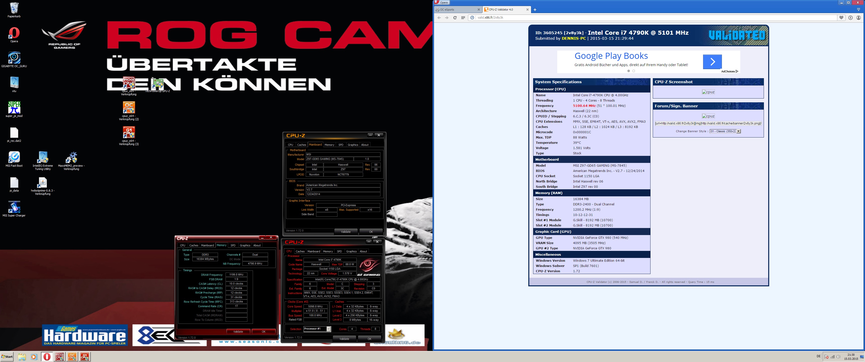Open SPD tab in G1 Gaming CPU-Z

339,251
